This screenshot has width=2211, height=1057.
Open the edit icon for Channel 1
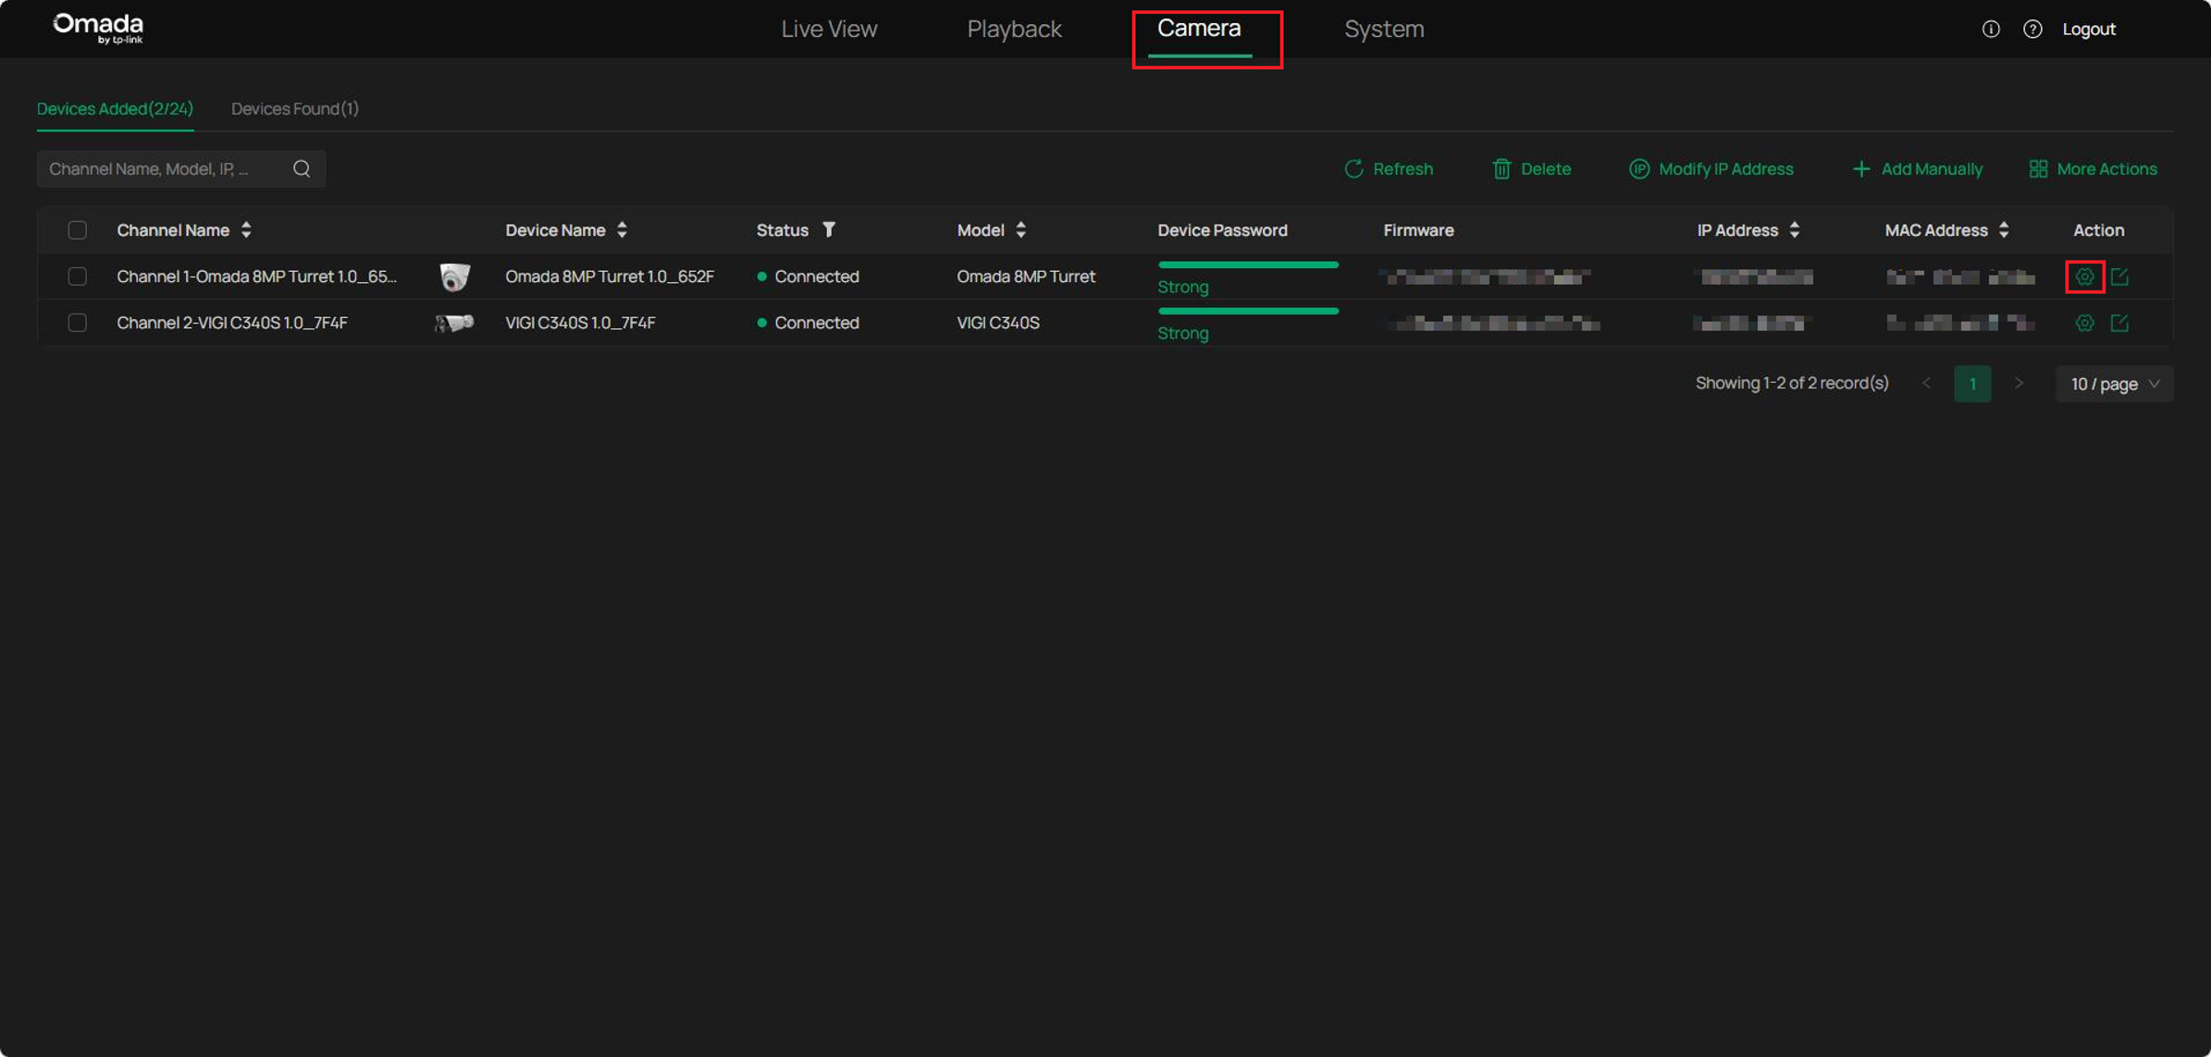[x=2119, y=276]
